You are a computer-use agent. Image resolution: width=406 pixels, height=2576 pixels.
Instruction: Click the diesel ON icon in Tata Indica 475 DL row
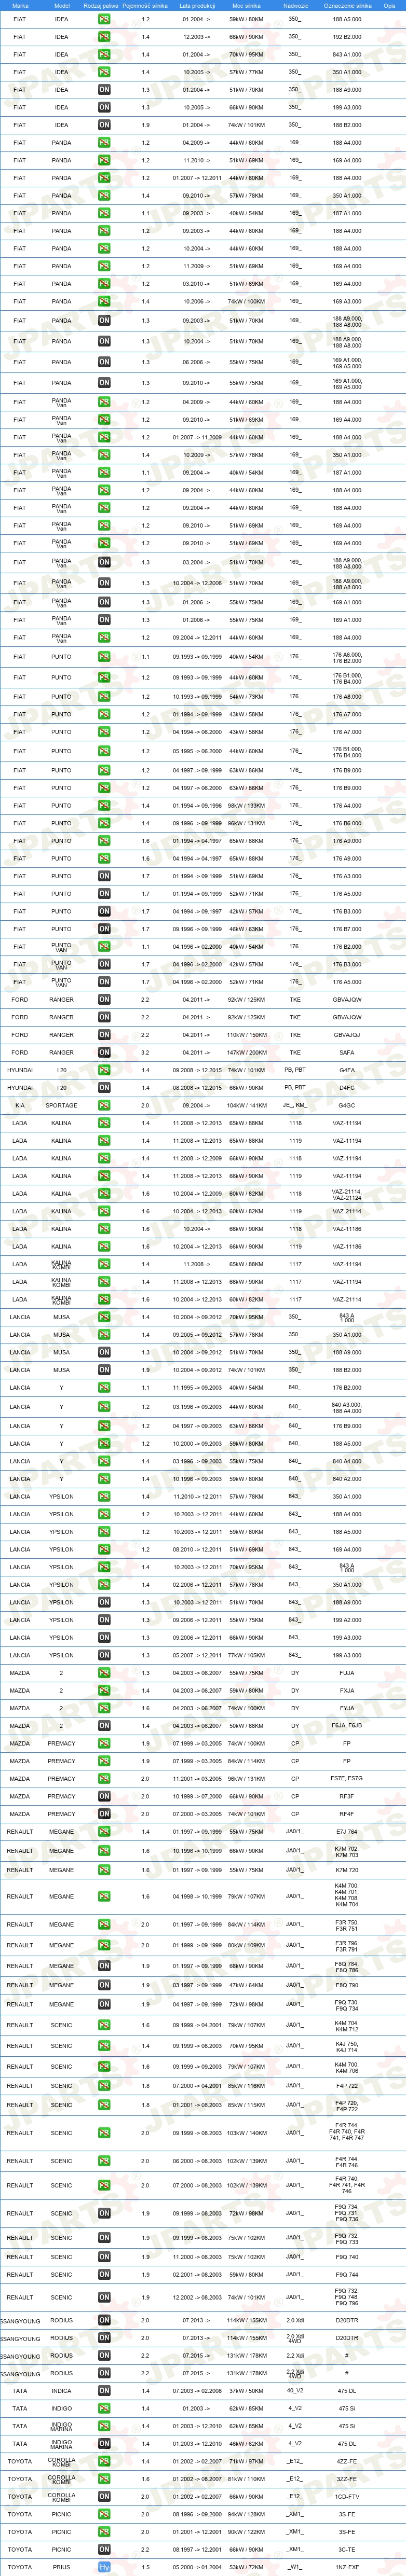tap(104, 2391)
